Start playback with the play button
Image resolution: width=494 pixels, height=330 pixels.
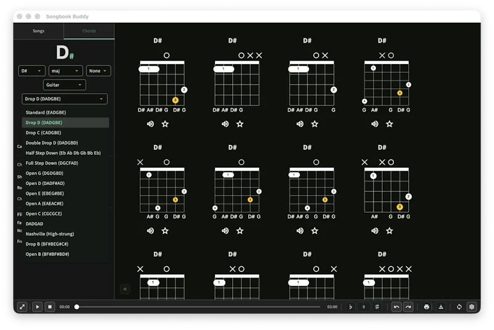pos(37,307)
